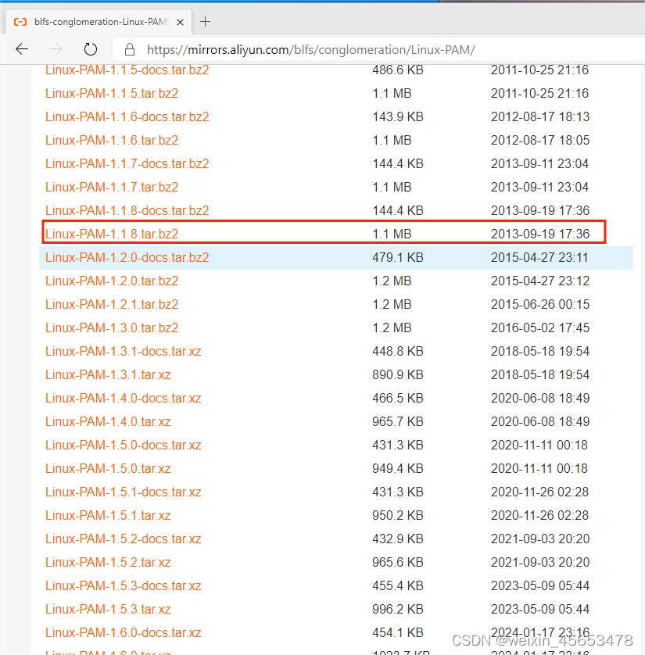Click the Aliyun favicon on the tab

point(20,22)
